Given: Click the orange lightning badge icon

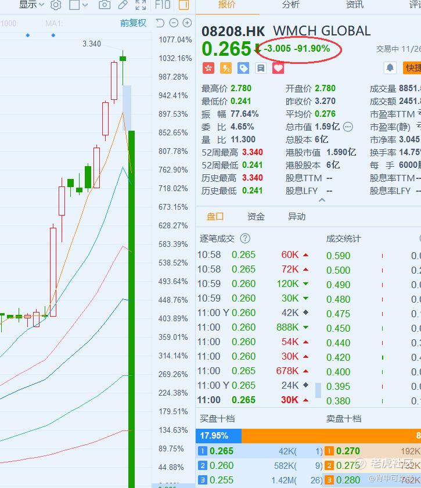Looking at the screenshot, I should [226, 68].
